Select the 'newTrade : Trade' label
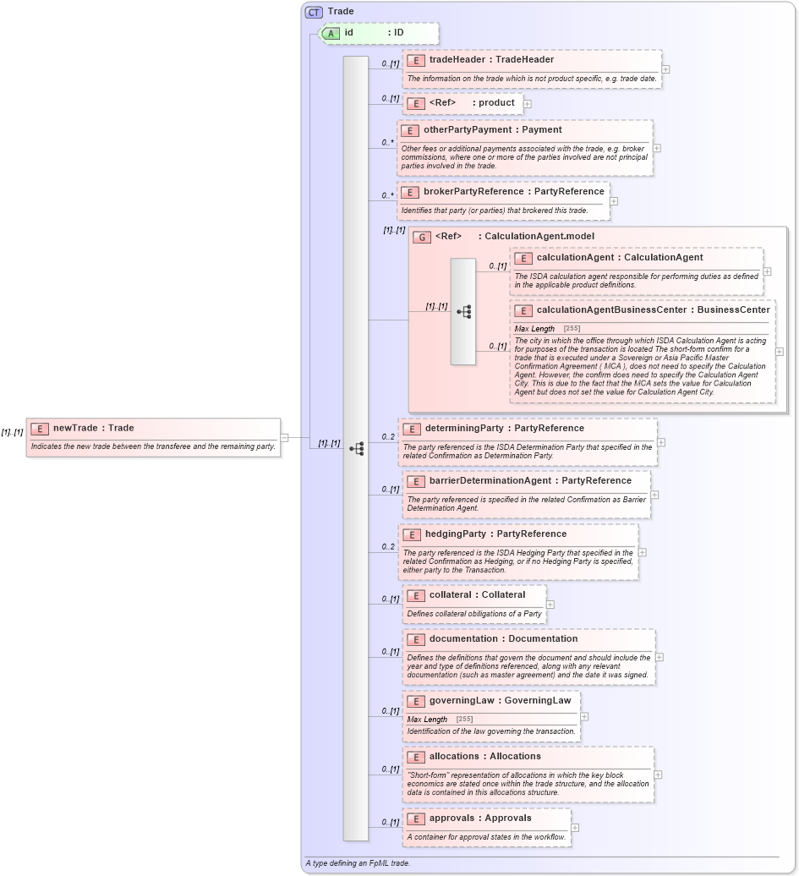The image size is (799, 876). (x=93, y=428)
